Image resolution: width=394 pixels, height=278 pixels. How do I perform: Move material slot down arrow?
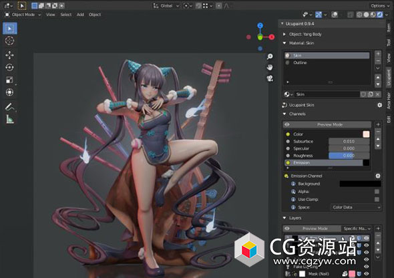(x=378, y=84)
